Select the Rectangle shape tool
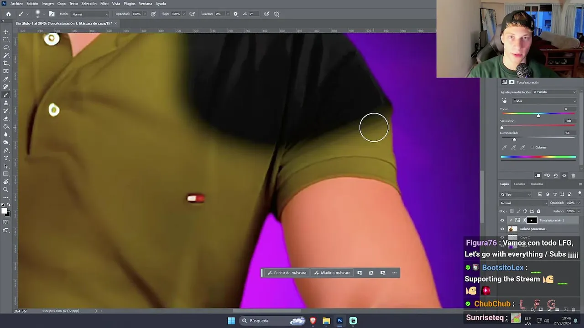This screenshot has height=328, width=584. coord(6,174)
